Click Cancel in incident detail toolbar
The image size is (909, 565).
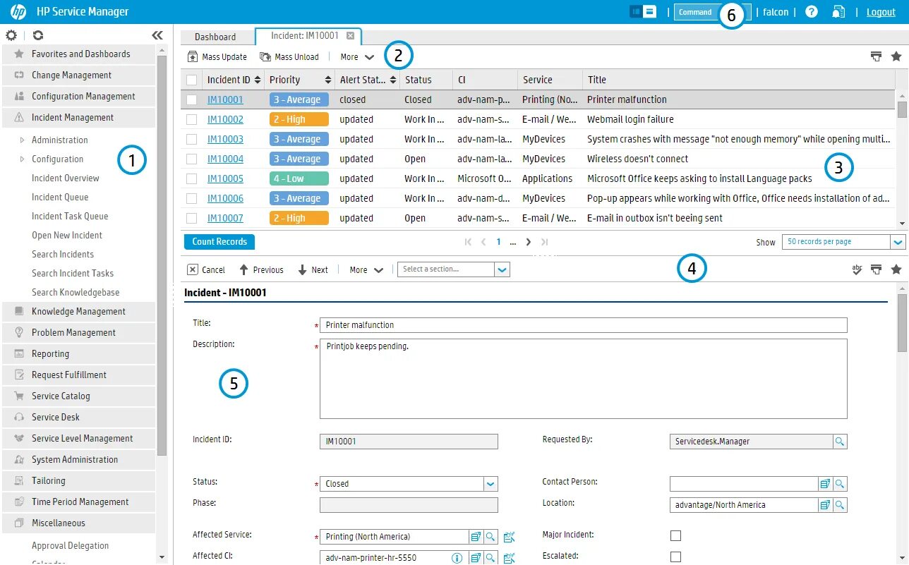coord(206,269)
